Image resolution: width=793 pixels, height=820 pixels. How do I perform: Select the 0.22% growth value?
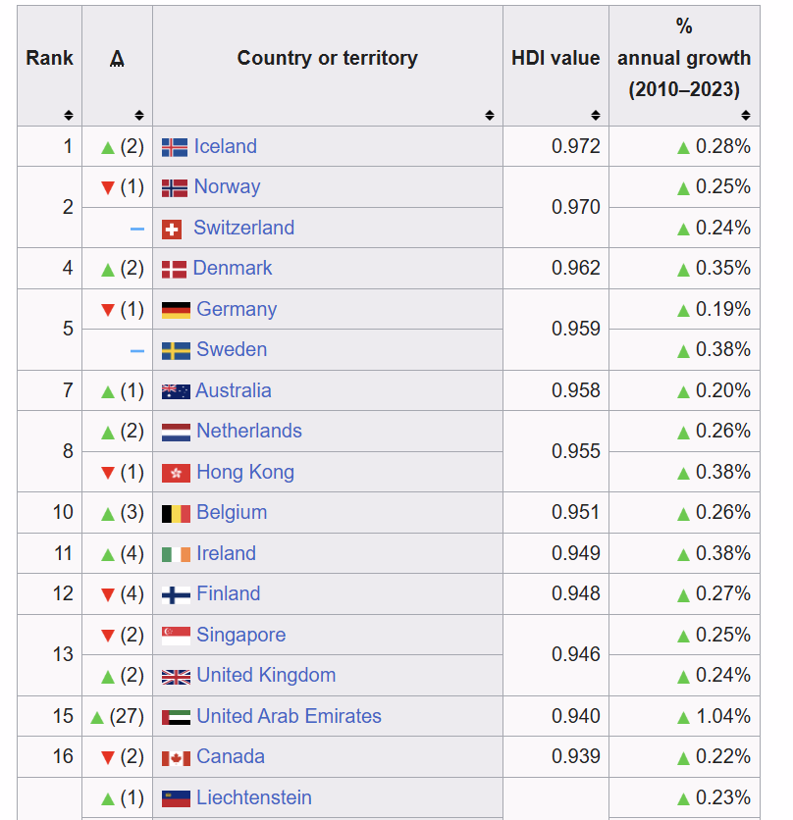(x=723, y=757)
